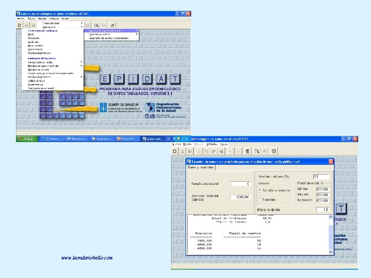Choose the Riesgo relativo menu entry
The width and height of the screenshot is (371, 278).
click(x=36, y=46)
